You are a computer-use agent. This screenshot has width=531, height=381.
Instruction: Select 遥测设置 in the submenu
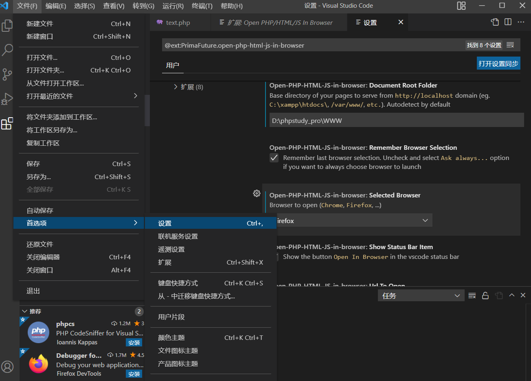[x=211, y=249]
